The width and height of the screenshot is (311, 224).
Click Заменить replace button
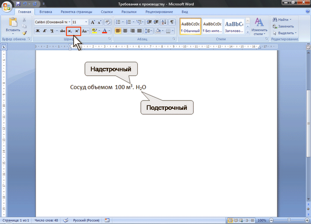pos(283,26)
